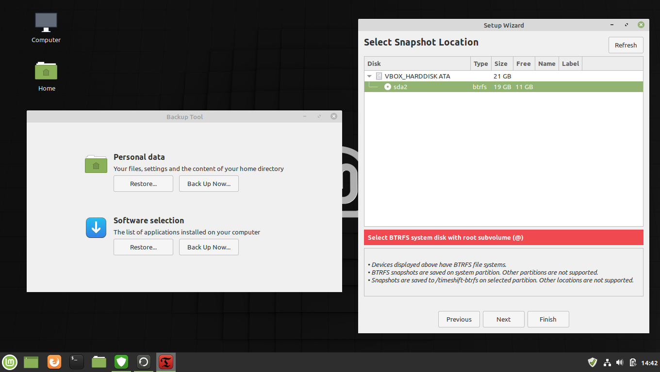Open the Files manager from the panel
This screenshot has height=372, width=660.
point(99,362)
